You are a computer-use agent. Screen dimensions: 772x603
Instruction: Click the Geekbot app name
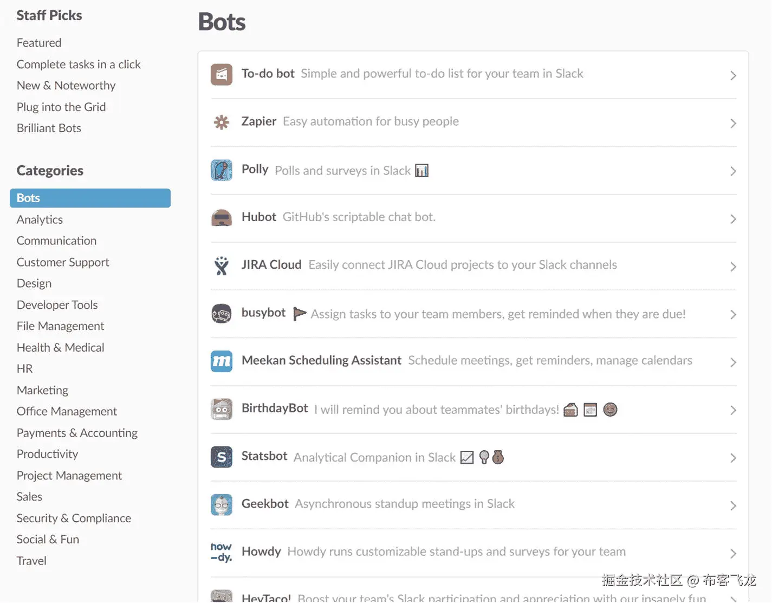pyautogui.click(x=265, y=503)
